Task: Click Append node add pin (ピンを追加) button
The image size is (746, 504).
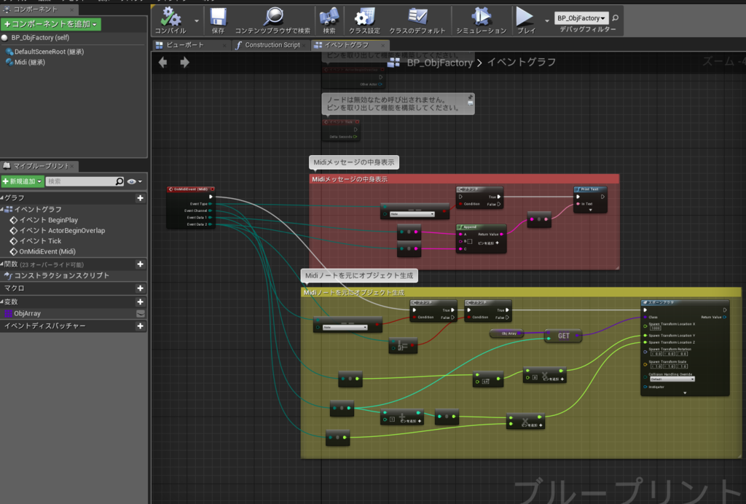Action: [x=489, y=243]
